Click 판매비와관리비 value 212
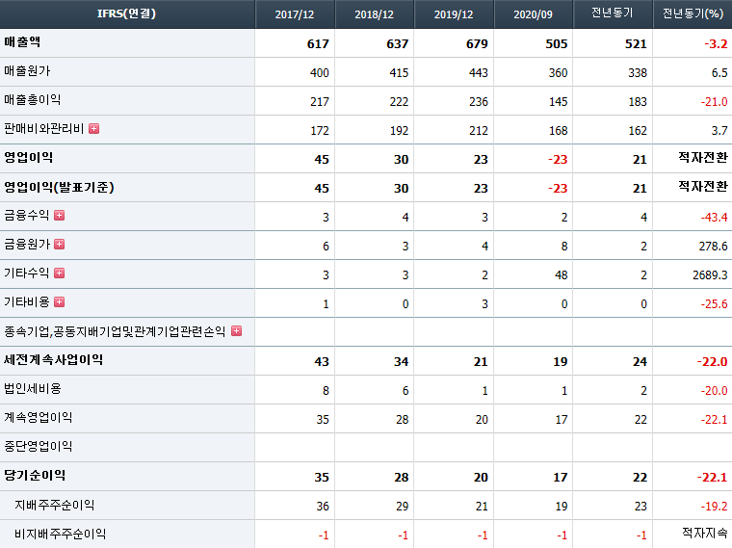 (479, 131)
